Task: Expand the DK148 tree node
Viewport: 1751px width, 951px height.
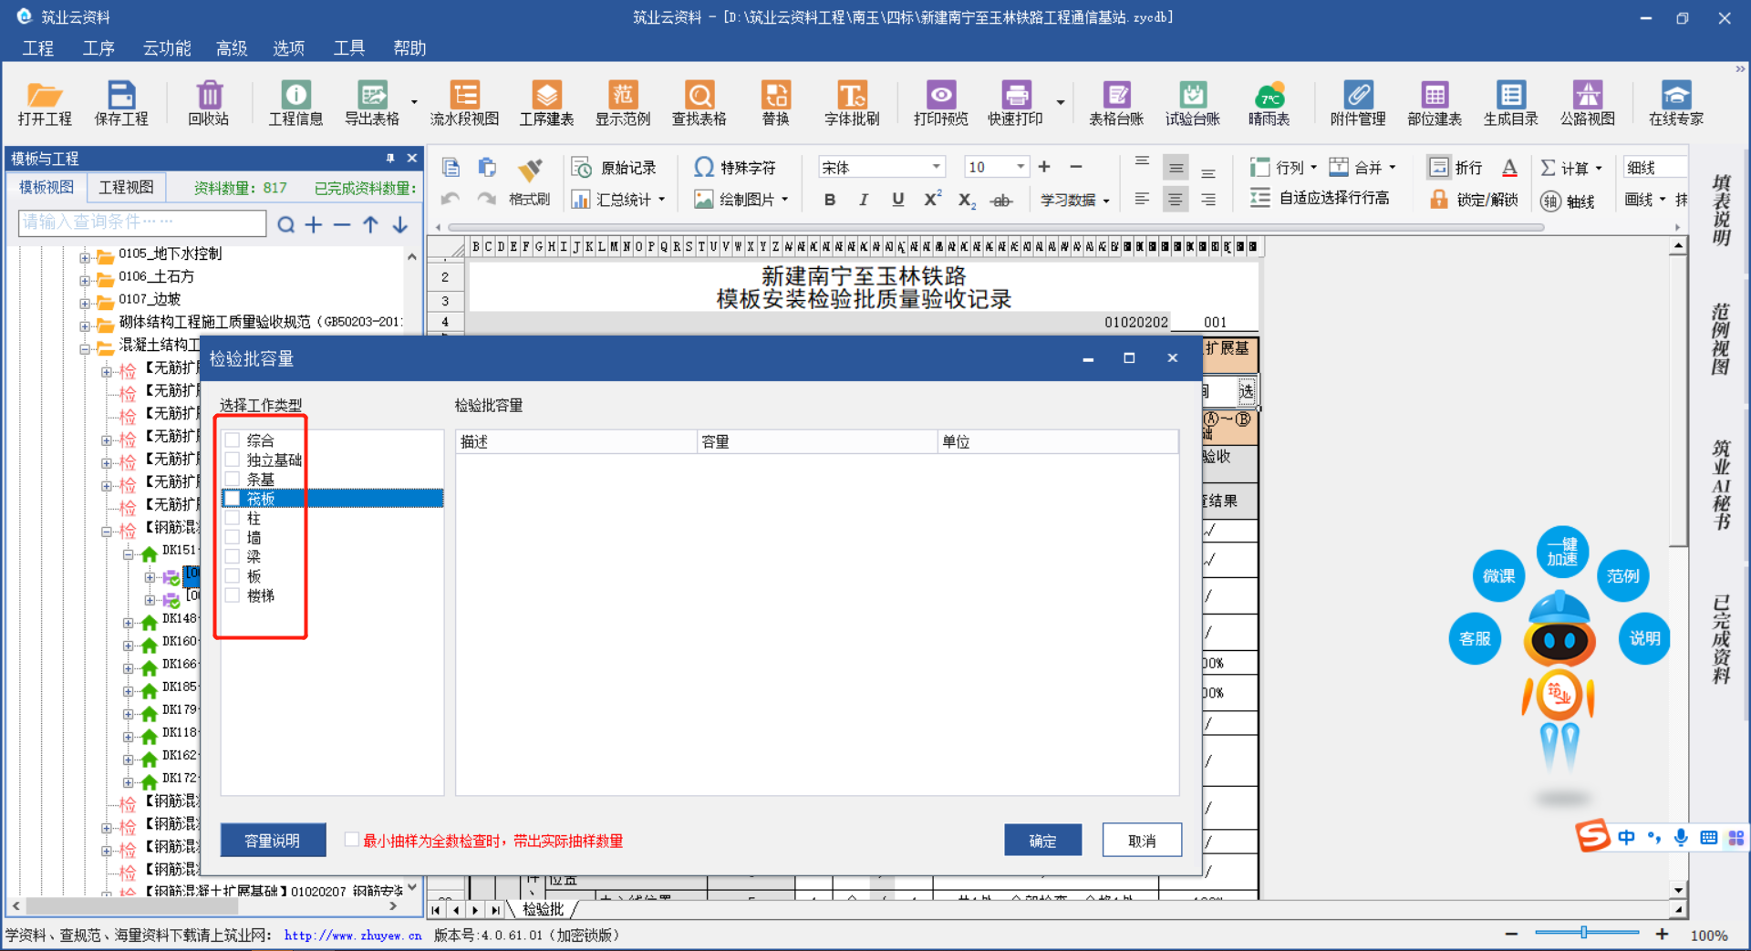Action: click(129, 623)
